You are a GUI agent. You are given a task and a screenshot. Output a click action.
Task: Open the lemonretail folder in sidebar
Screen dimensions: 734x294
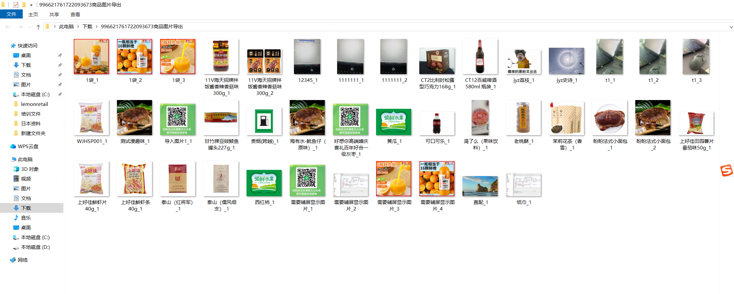34,104
